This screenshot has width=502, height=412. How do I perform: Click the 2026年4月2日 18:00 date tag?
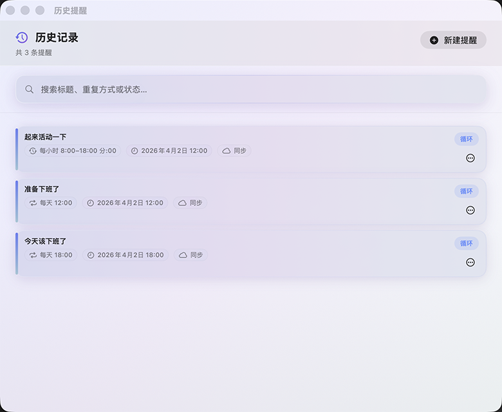point(126,255)
